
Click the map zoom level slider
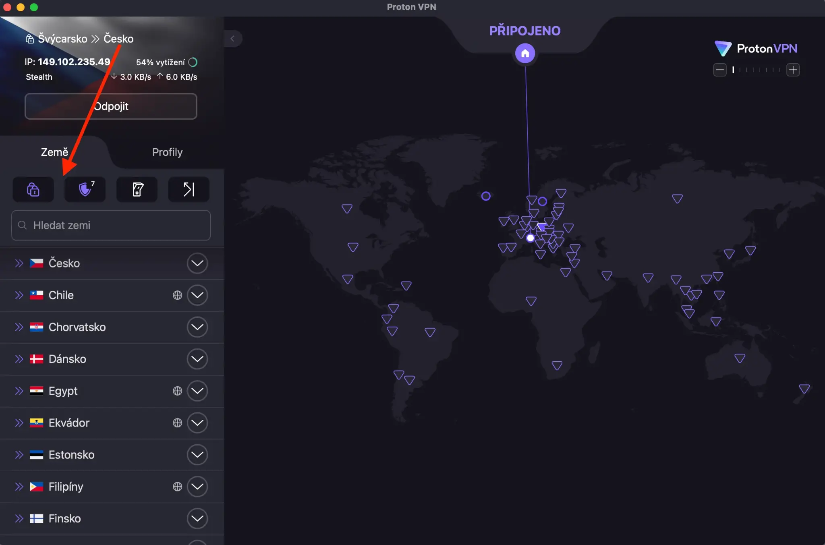[x=757, y=70]
